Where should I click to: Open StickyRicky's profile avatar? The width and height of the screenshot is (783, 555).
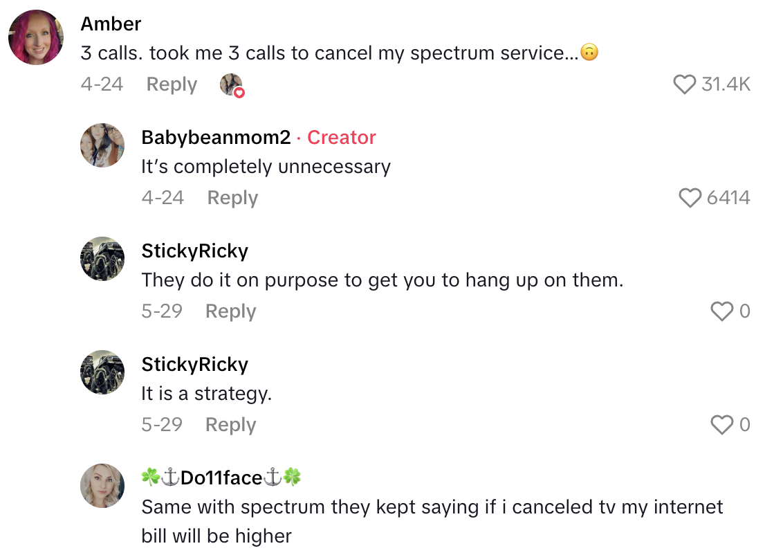(102, 259)
